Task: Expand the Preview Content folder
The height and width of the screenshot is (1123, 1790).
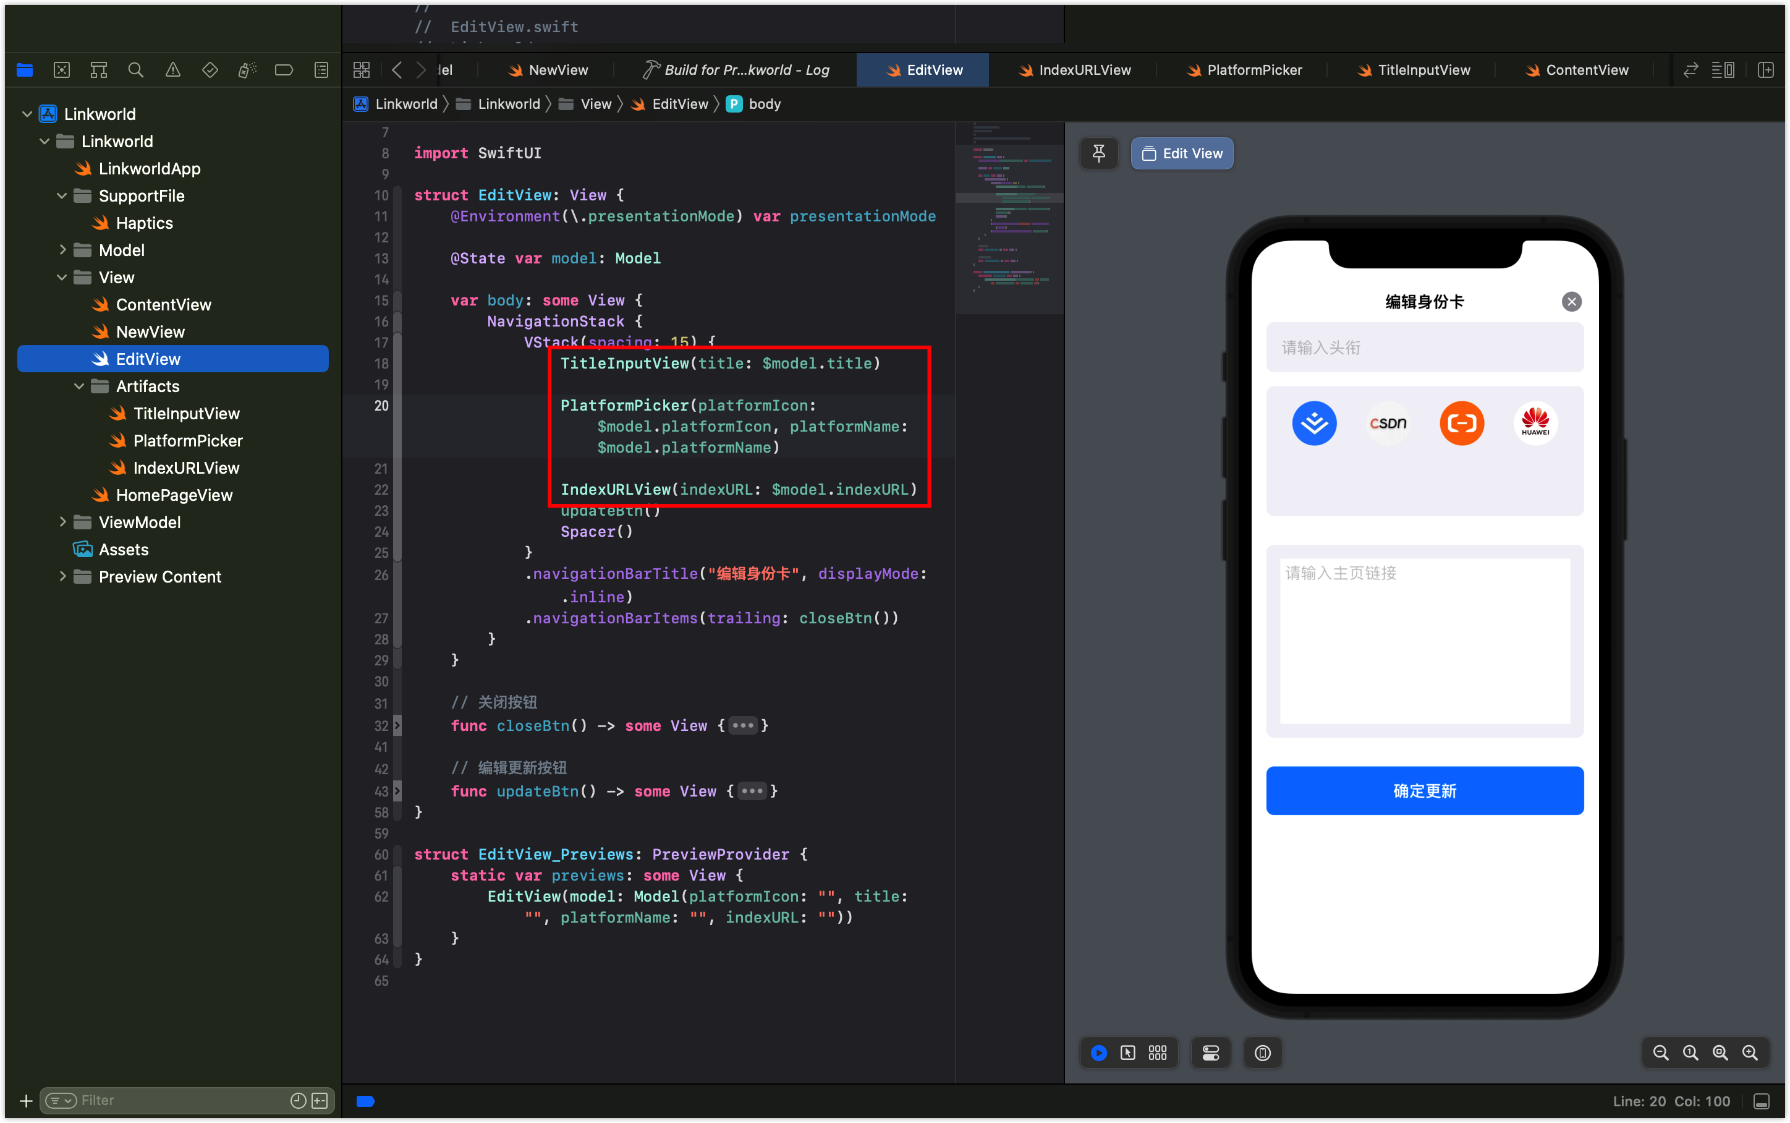Action: pos(62,576)
